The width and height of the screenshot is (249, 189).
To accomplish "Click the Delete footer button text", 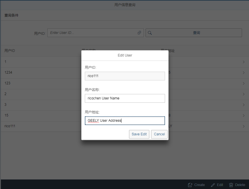I will click(240, 185).
